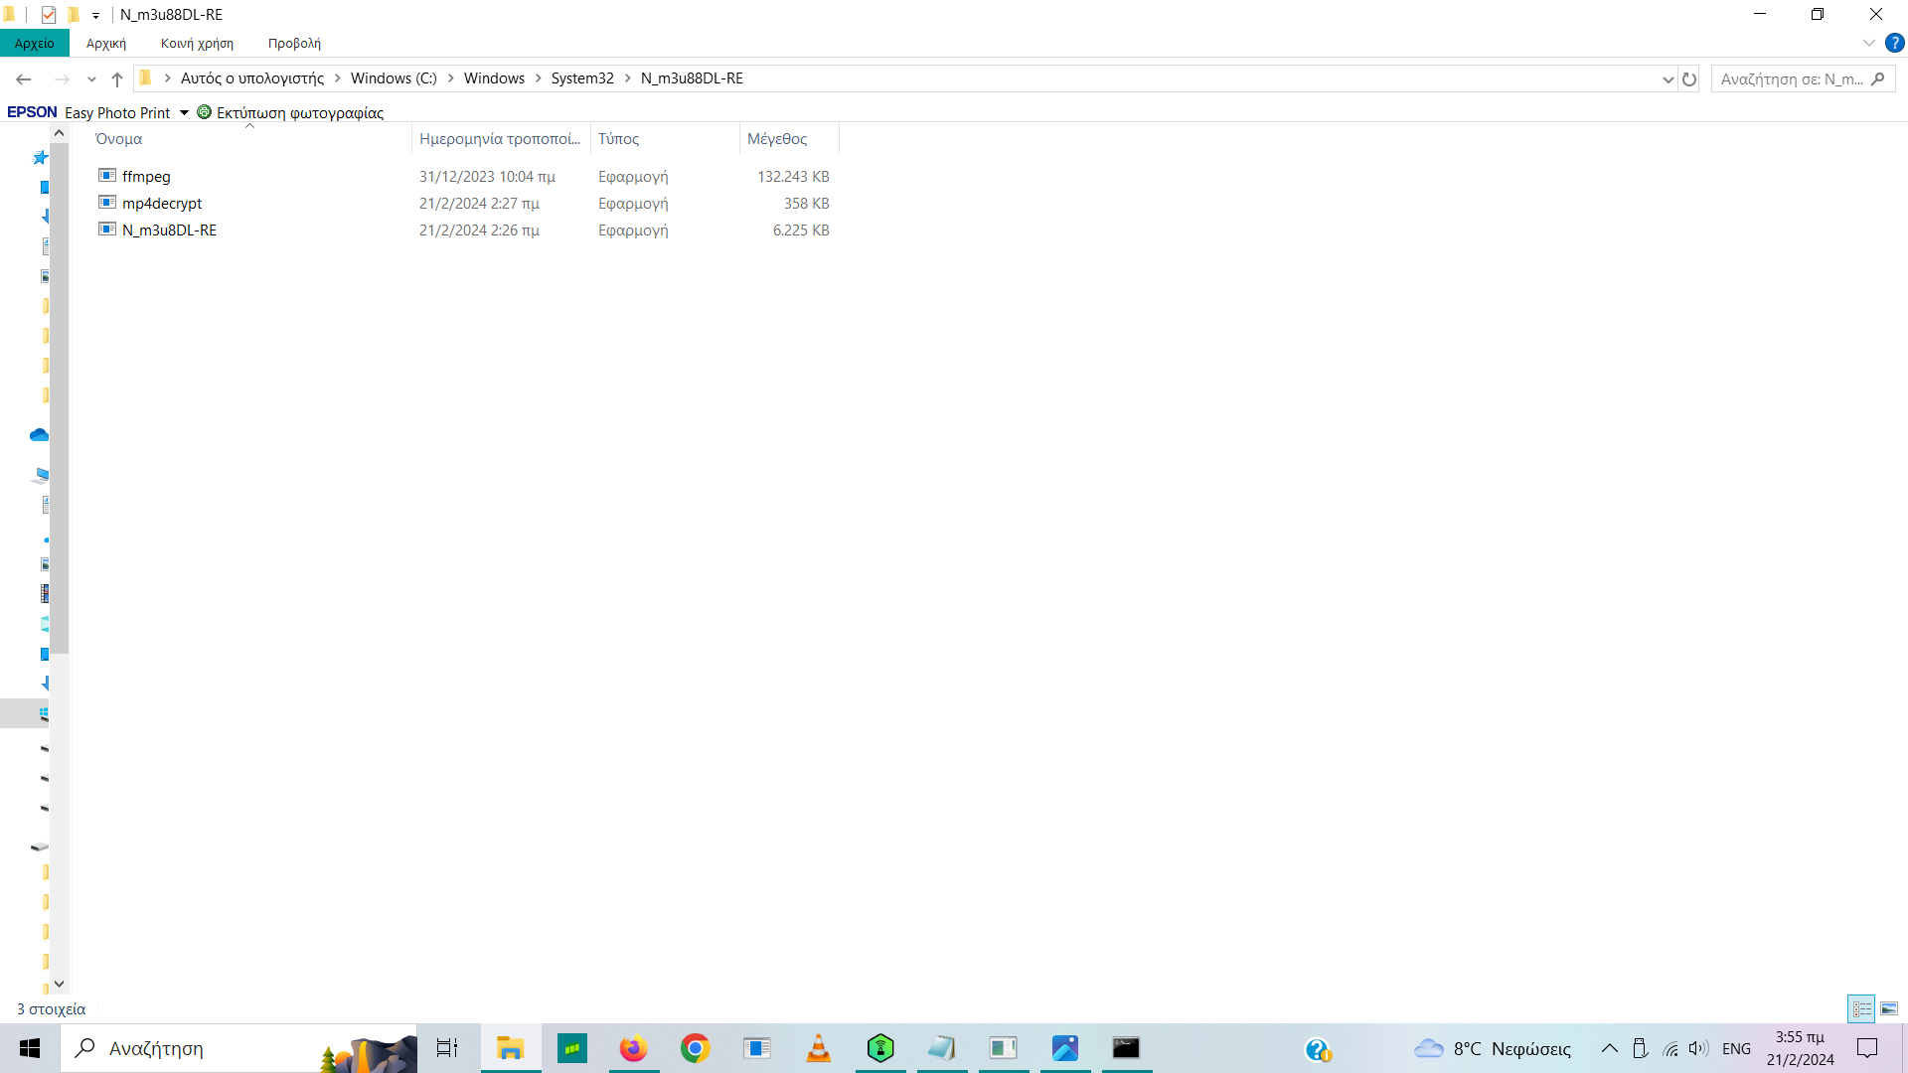The image size is (1908, 1073).
Task: Expand the EPSON Easy Photo Print dropdown
Action: pyautogui.click(x=184, y=112)
